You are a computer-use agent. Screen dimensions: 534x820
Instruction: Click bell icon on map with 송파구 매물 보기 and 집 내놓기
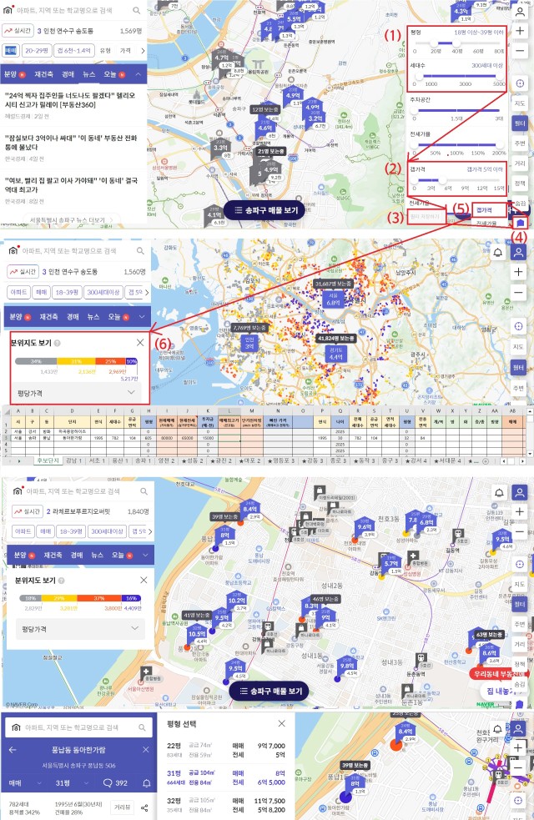click(x=499, y=493)
